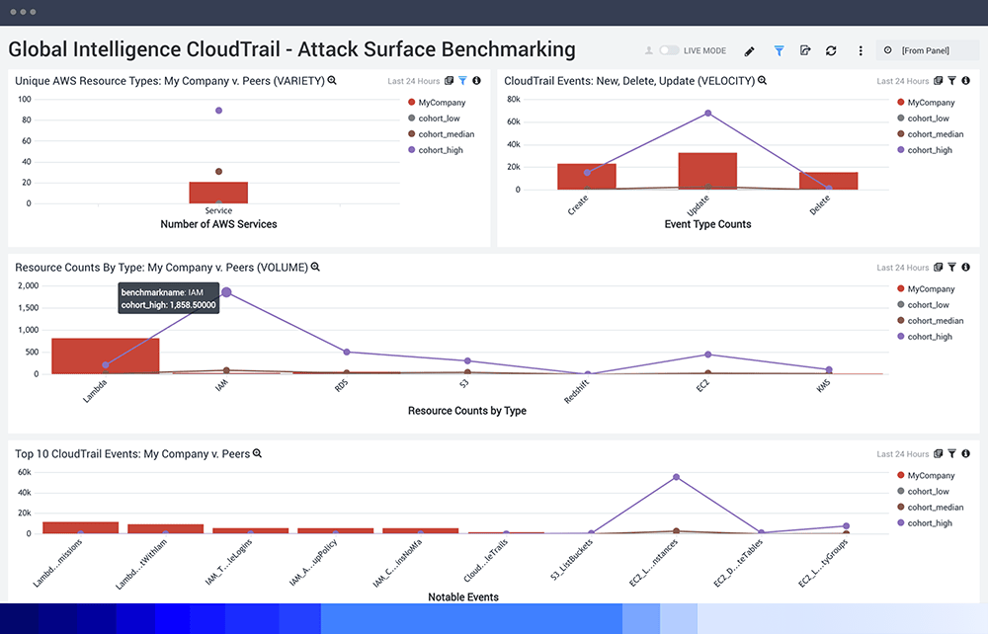This screenshot has height=634, width=988.
Task: Click copy icon on Top 10 Events panel
Action: click(939, 453)
